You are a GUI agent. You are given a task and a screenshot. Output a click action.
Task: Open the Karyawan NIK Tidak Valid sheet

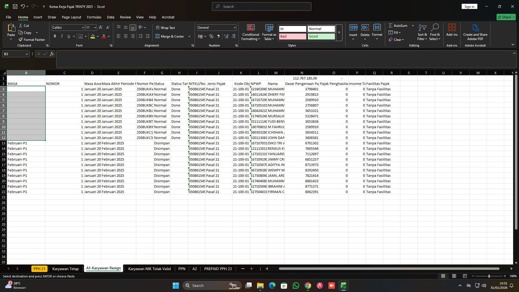point(149,269)
